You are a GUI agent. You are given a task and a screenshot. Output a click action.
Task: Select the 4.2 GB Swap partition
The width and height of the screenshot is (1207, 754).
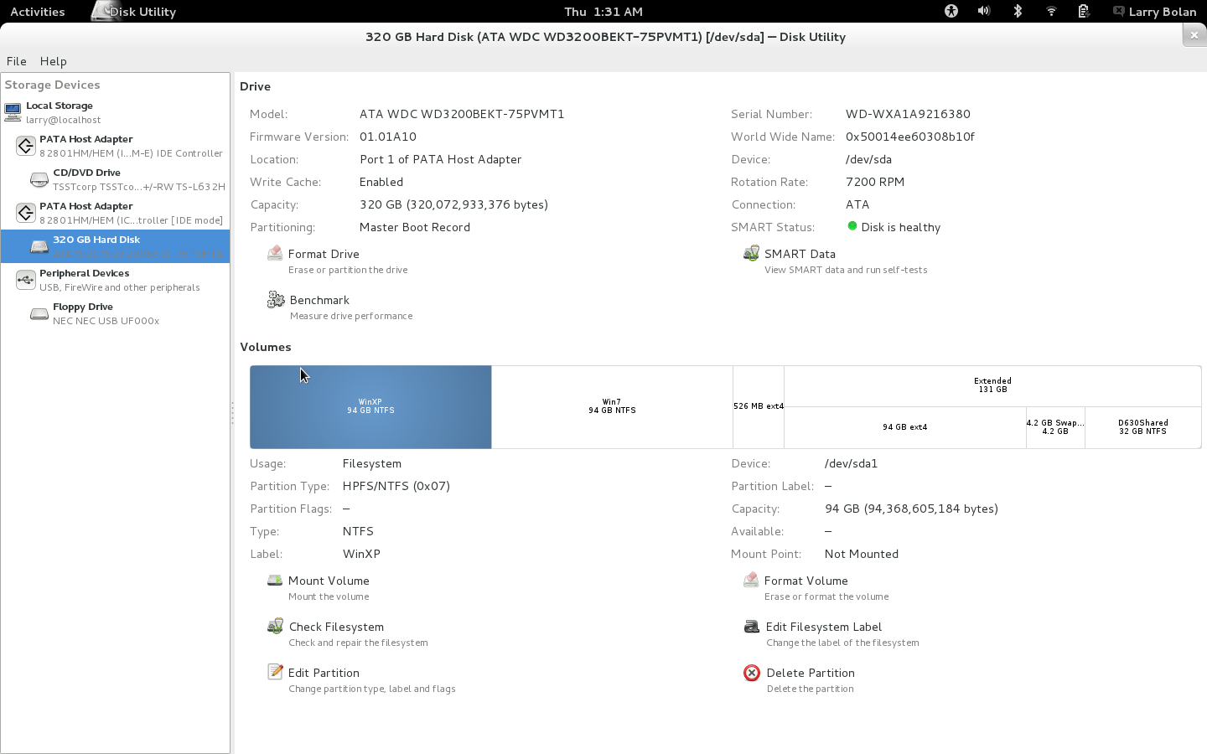point(1055,428)
